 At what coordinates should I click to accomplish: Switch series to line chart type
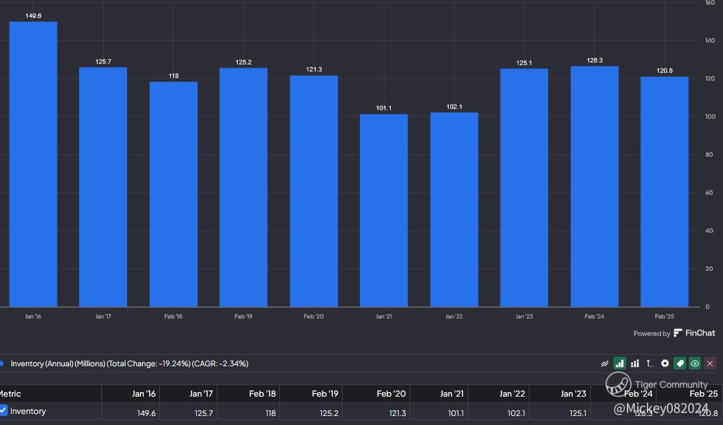click(x=604, y=364)
